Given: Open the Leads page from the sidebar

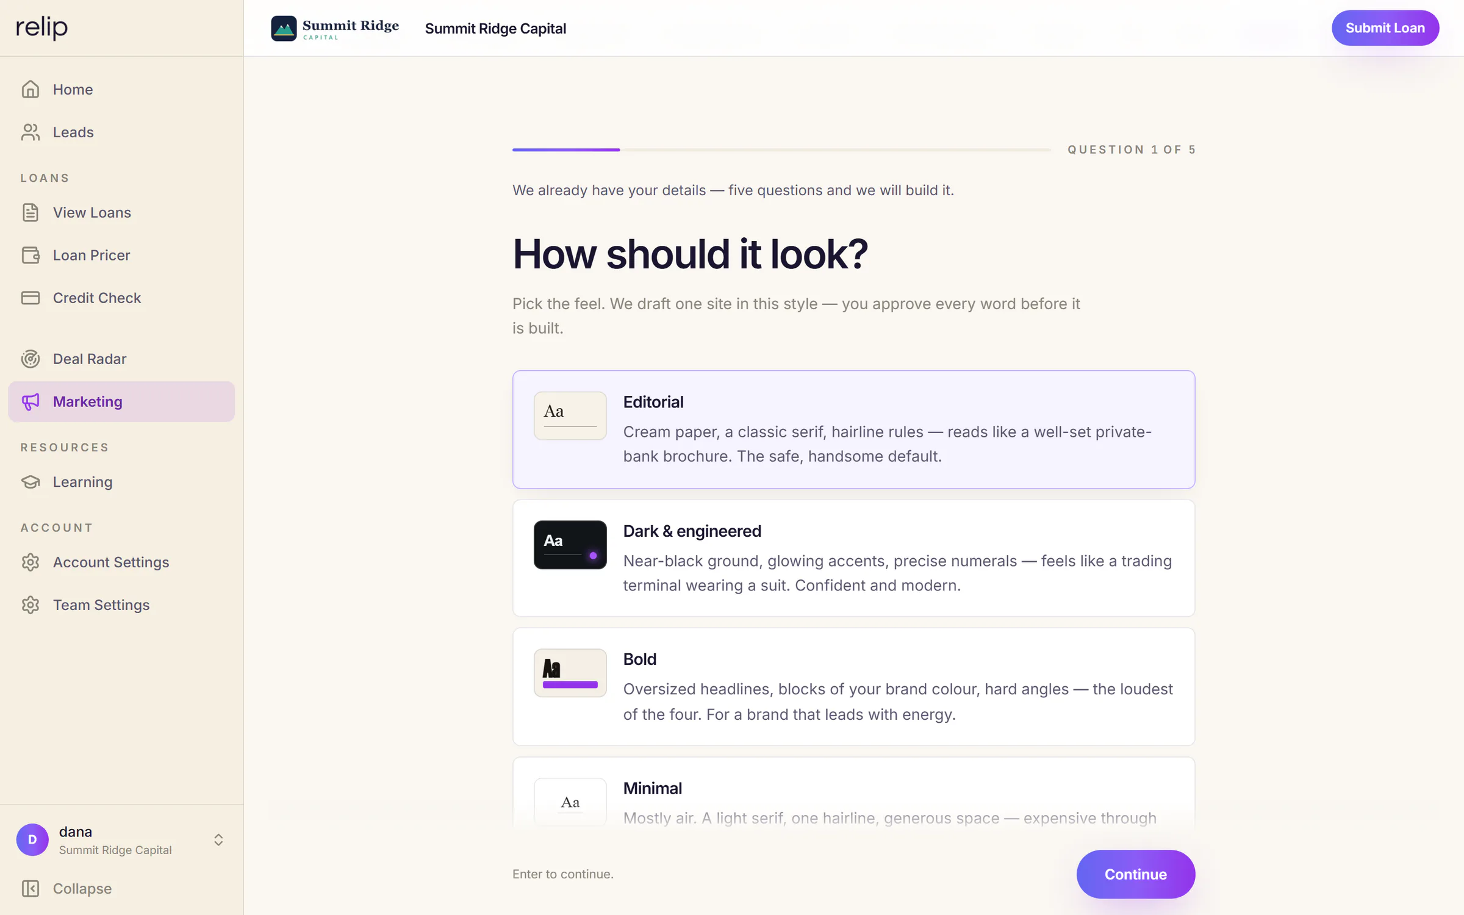Looking at the screenshot, I should (121, 132).
